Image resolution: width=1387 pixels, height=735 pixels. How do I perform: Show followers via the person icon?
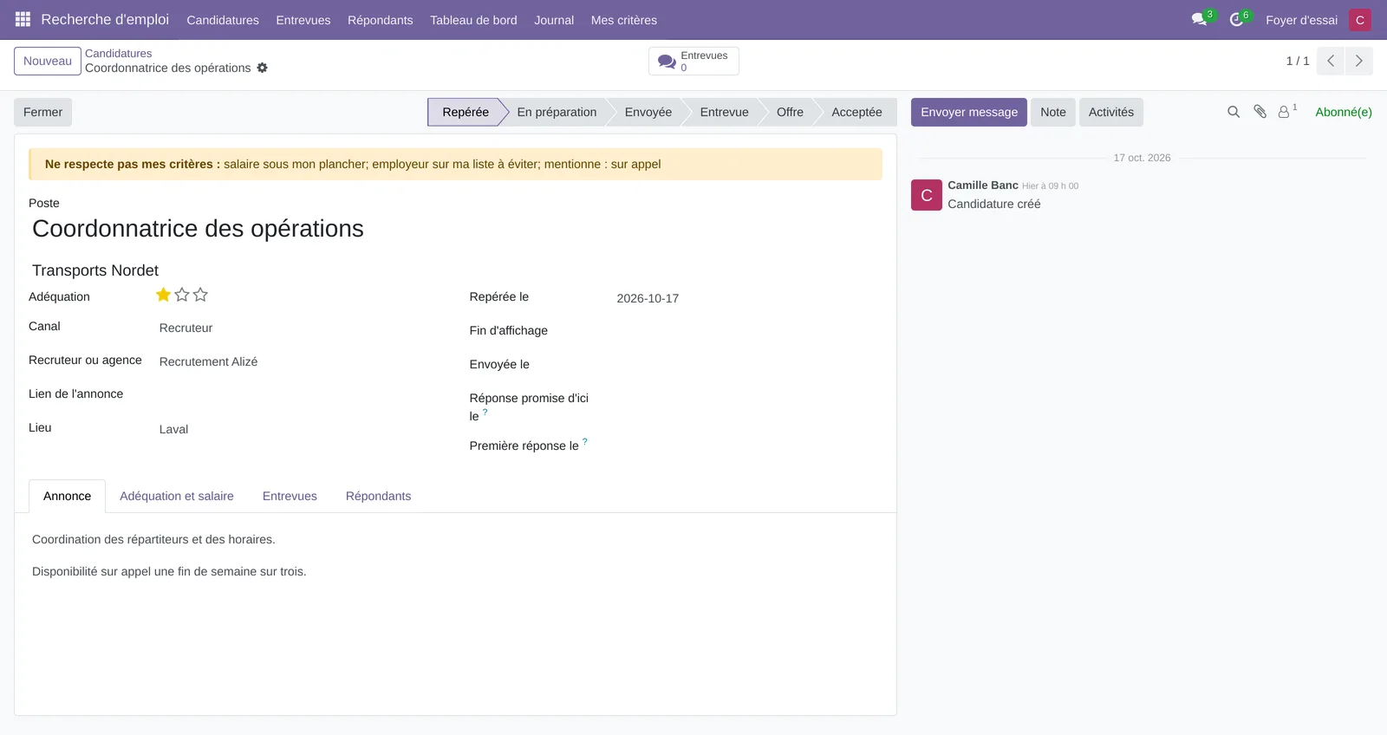pyautogui.click(x=1284, y=112)
